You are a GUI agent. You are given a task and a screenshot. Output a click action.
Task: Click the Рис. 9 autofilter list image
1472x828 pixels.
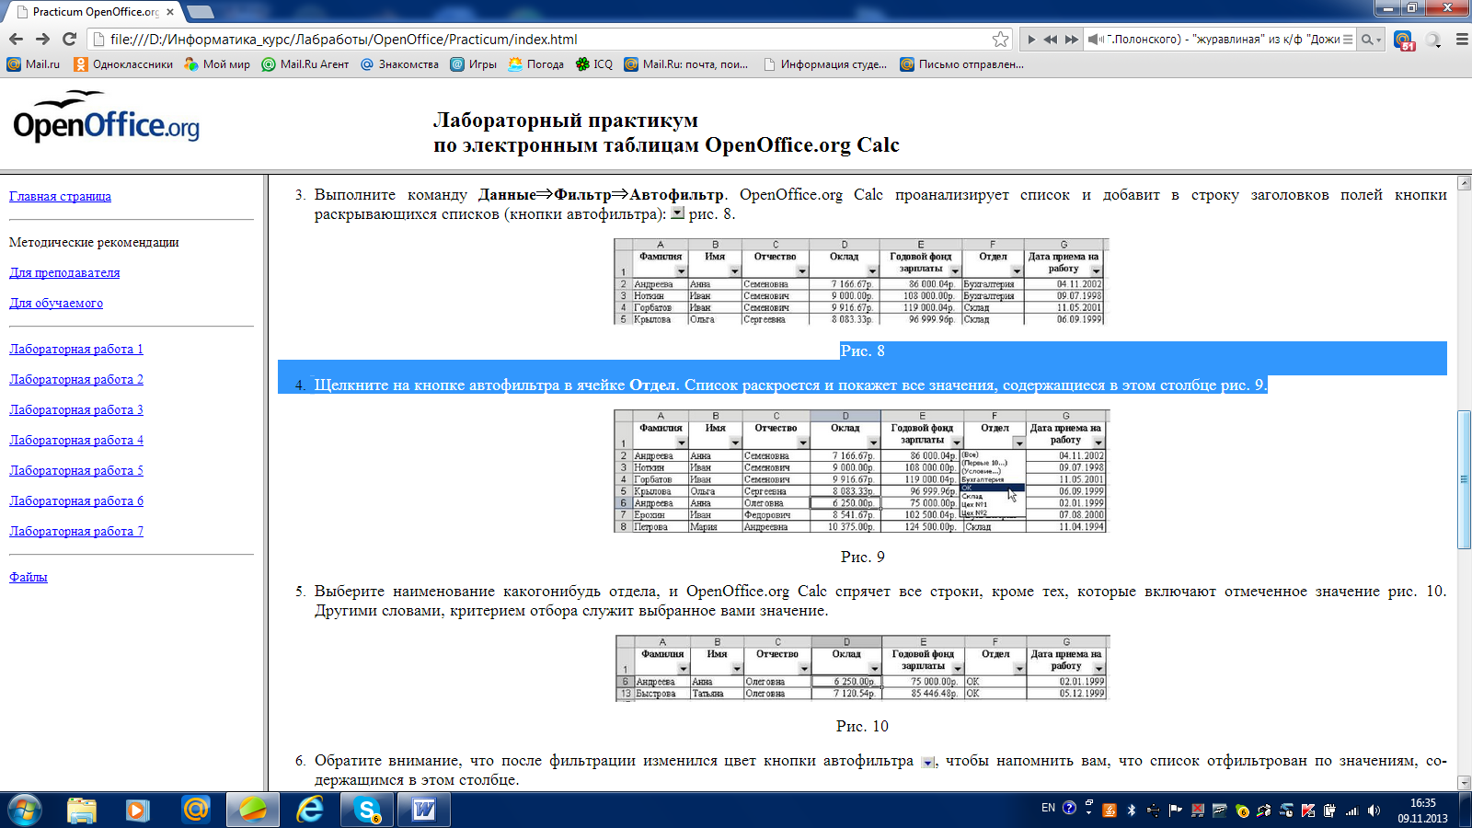(x=861, y=471)
